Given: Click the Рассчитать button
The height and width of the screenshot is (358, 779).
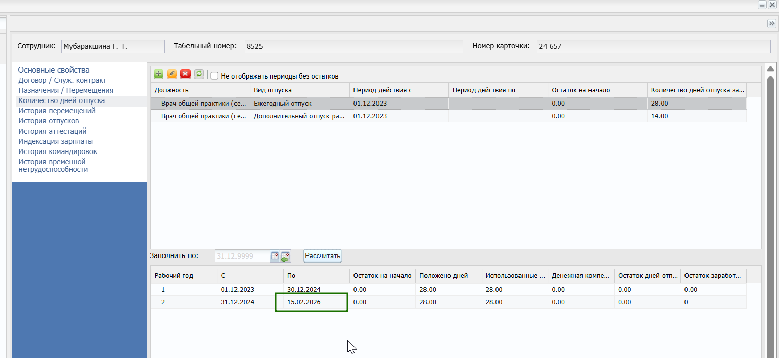Looking at the screenshot, I should tap(322, 255).
